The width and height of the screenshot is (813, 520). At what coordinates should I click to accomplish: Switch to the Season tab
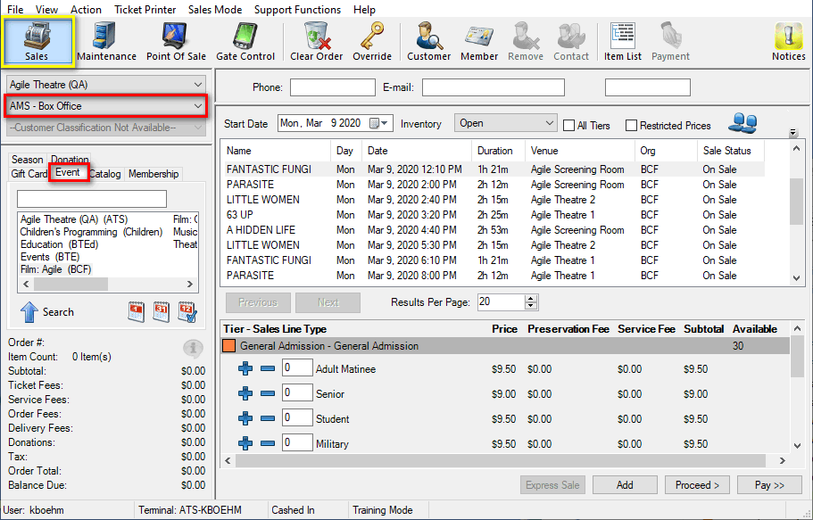(28, 159)
